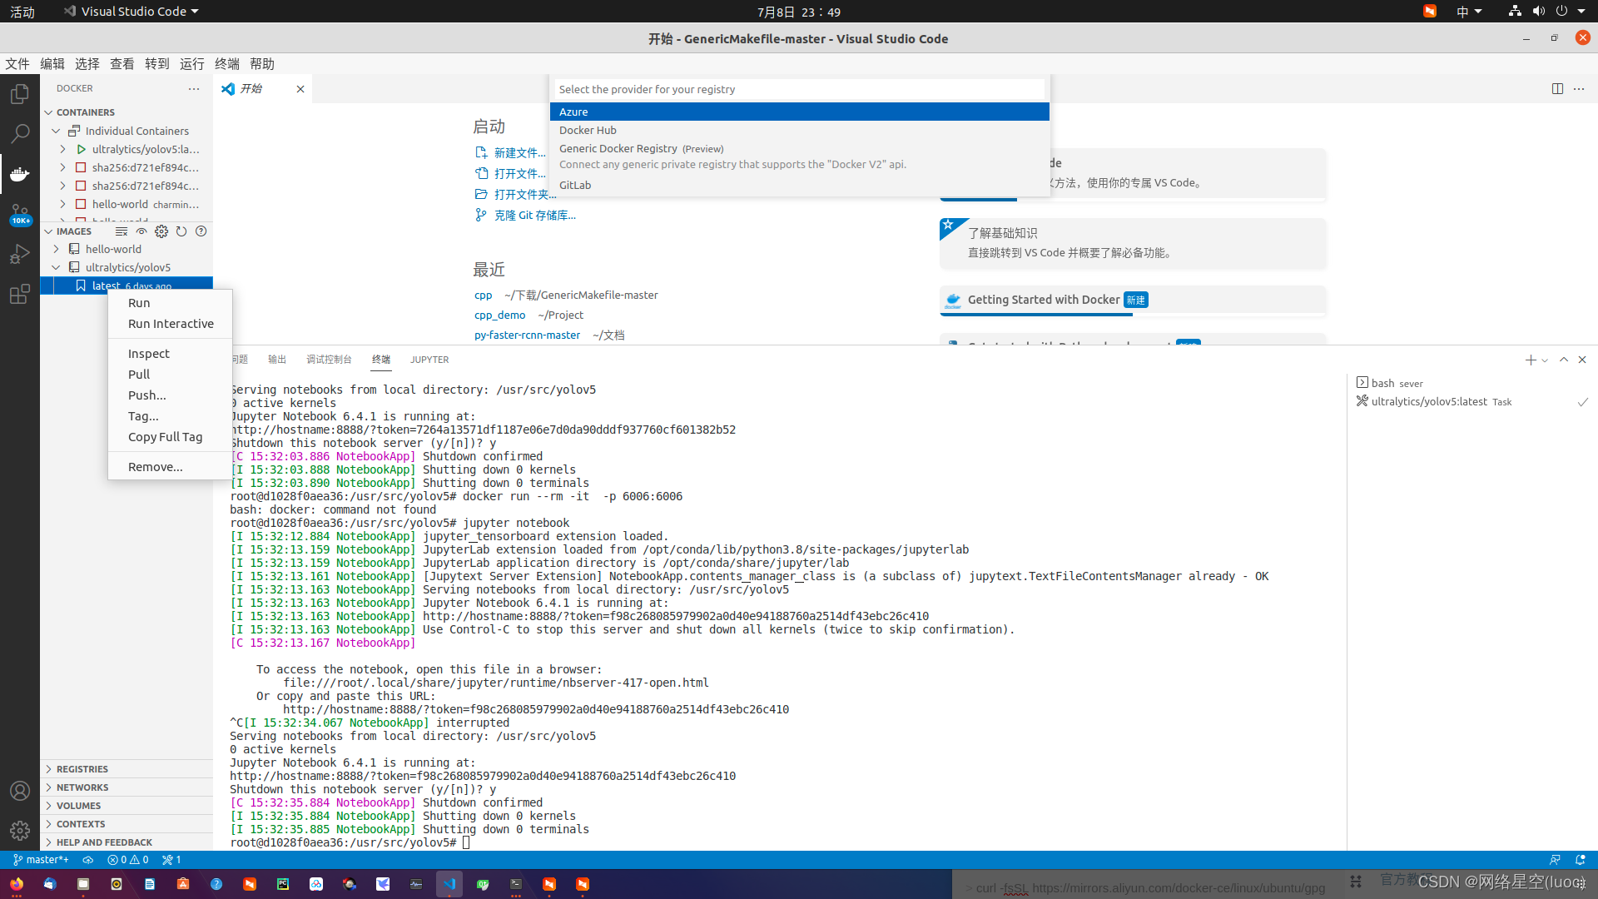
Task: Toggle dangling images visibility with the eye icon
Action: 141,231
